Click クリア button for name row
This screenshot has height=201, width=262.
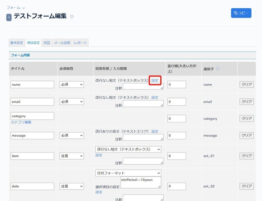tap(247, 84)
